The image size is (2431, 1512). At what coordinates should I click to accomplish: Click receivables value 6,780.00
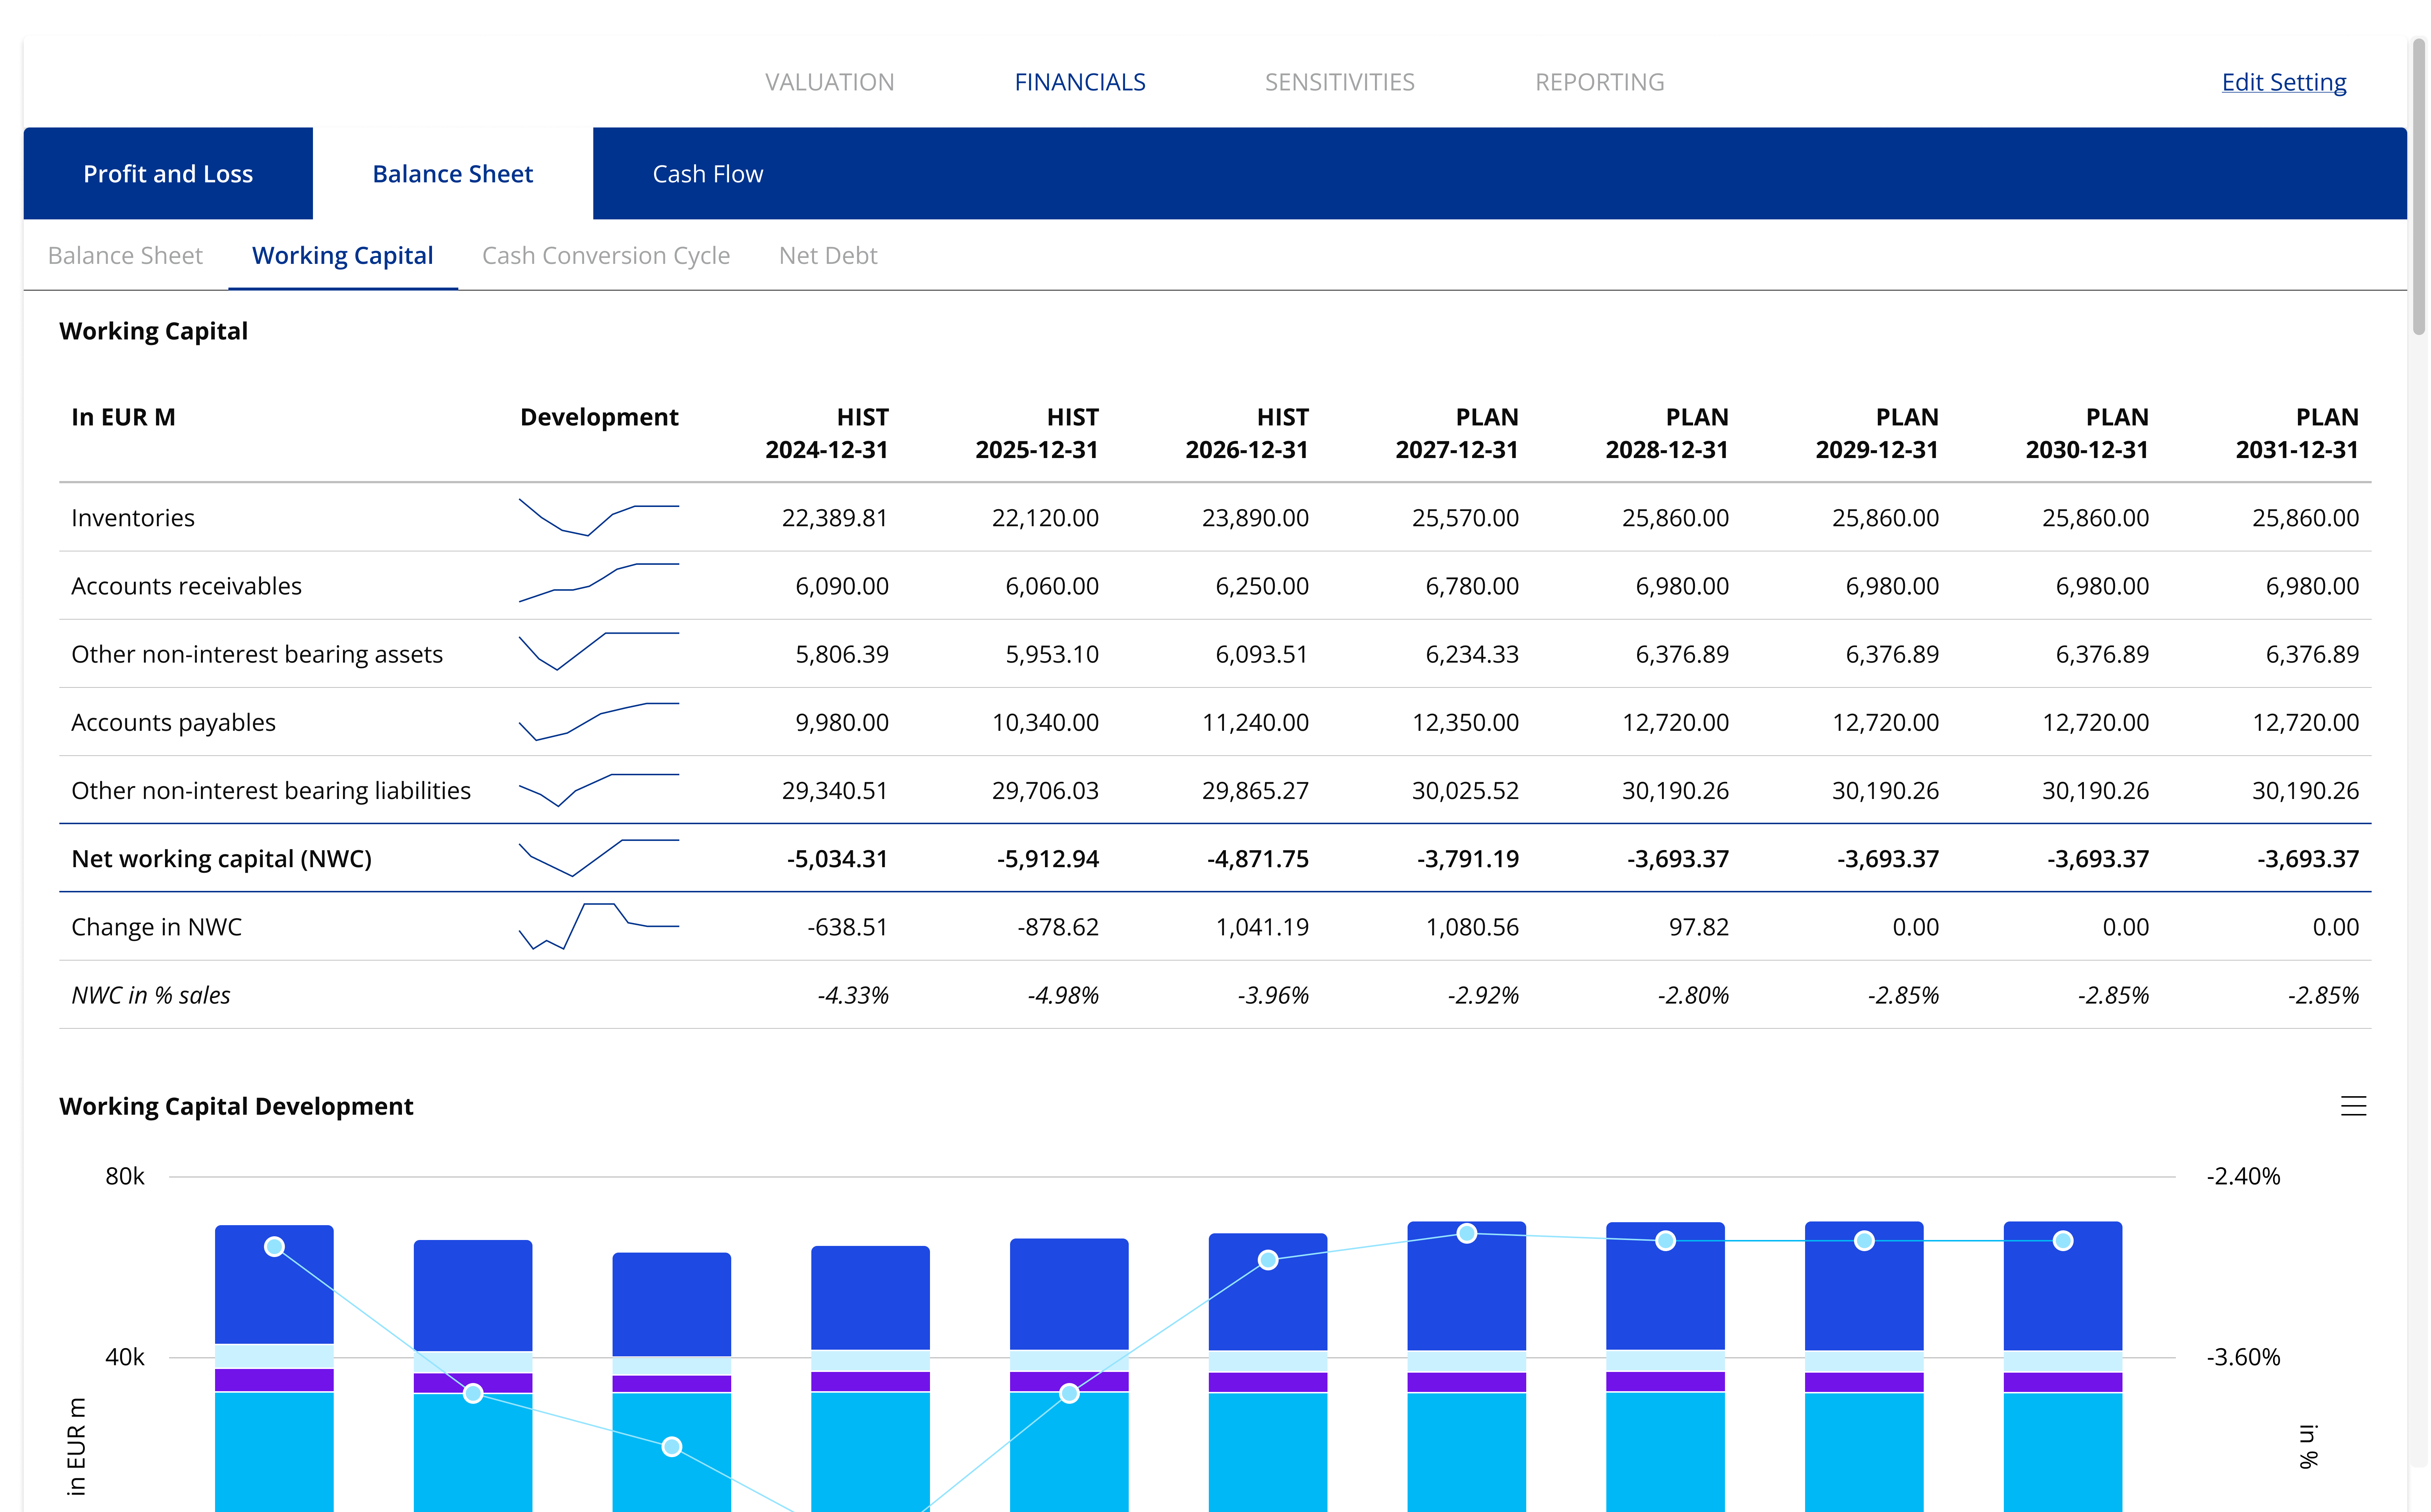click(x=1472, y=586)
